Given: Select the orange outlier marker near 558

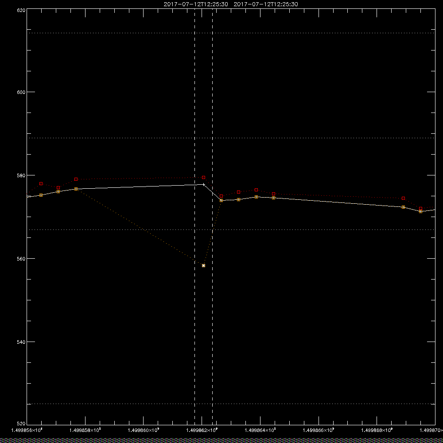Looking at the screenshot, I should pos(203,265).
